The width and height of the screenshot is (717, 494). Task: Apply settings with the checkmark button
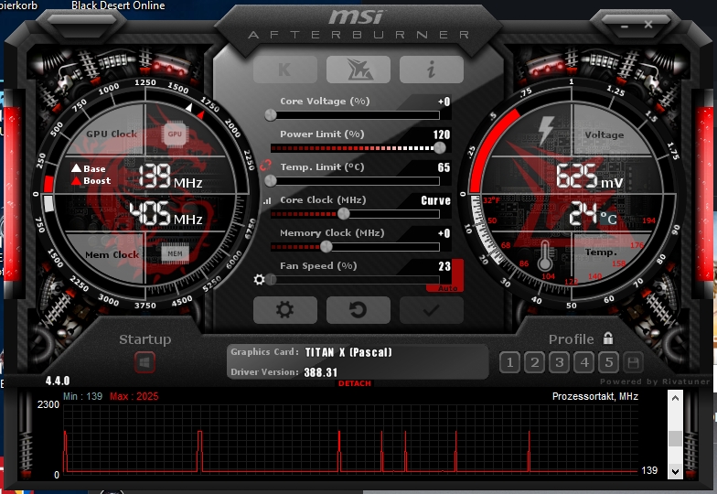(x=432, y=310)
